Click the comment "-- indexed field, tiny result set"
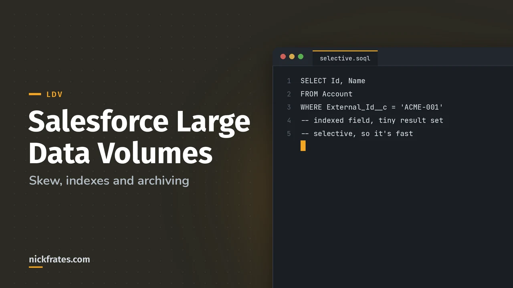Screen dimensions: 513x288 [x=372, y=120]
